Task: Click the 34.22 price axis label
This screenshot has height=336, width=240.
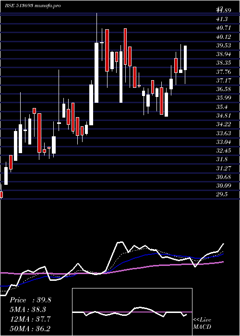Action: 224,124
